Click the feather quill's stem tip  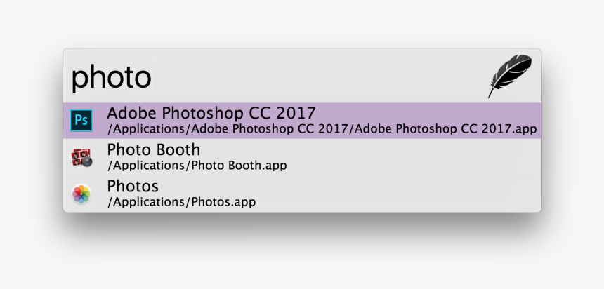pyautogui.click(x=490, y=95)
